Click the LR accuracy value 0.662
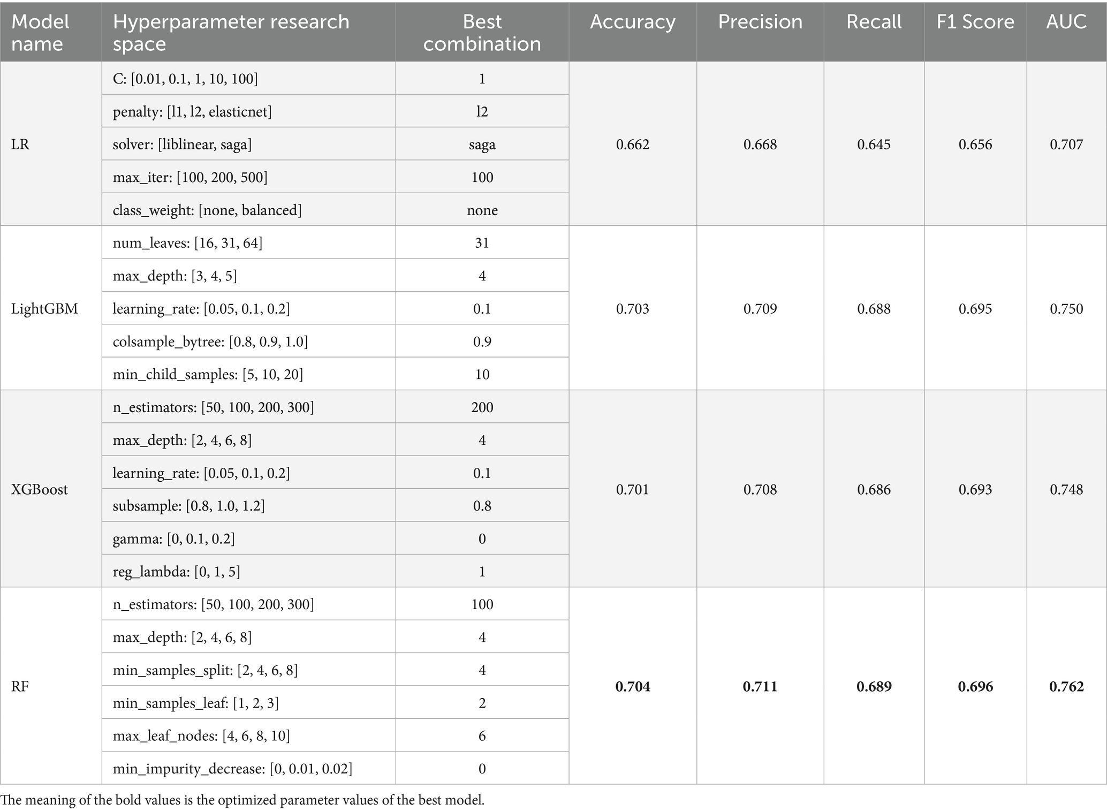 pyautogui.click(x=632, y=145)
